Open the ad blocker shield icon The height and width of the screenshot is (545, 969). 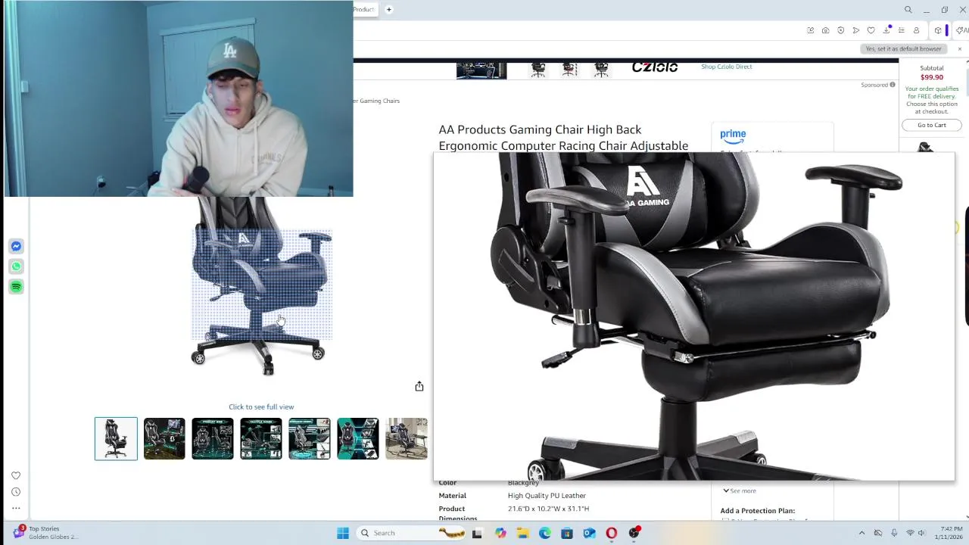click(841, 30)
